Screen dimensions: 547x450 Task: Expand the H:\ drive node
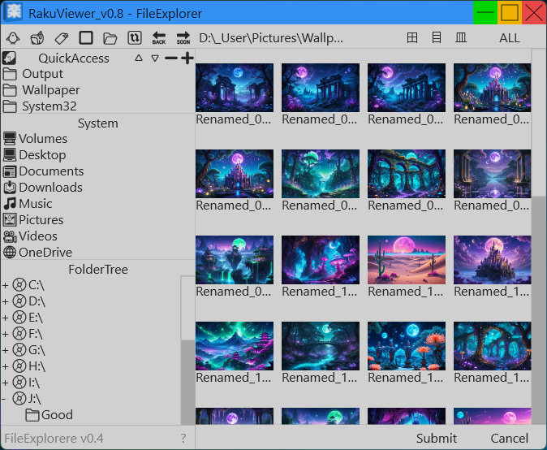pyautogui.click(x=5, y=366)
